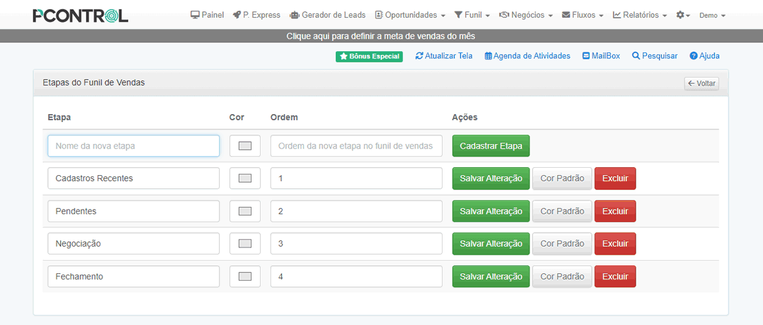
Task: Click the Bônus Especial badge
Action: tap(370, 56)
